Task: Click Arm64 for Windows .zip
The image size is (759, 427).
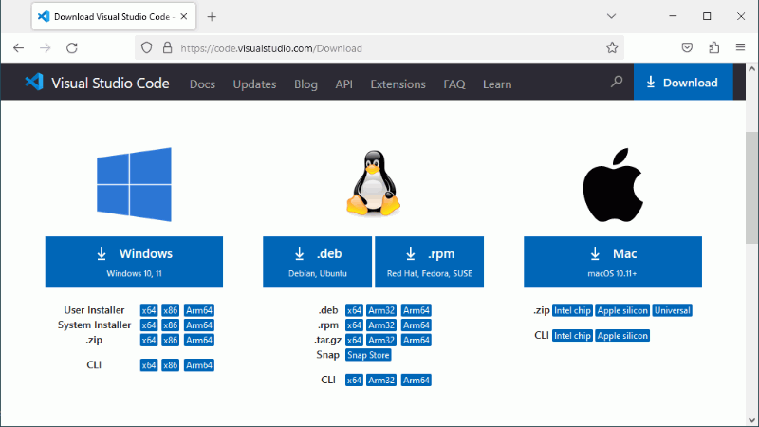Action: [x=199, y=341]
